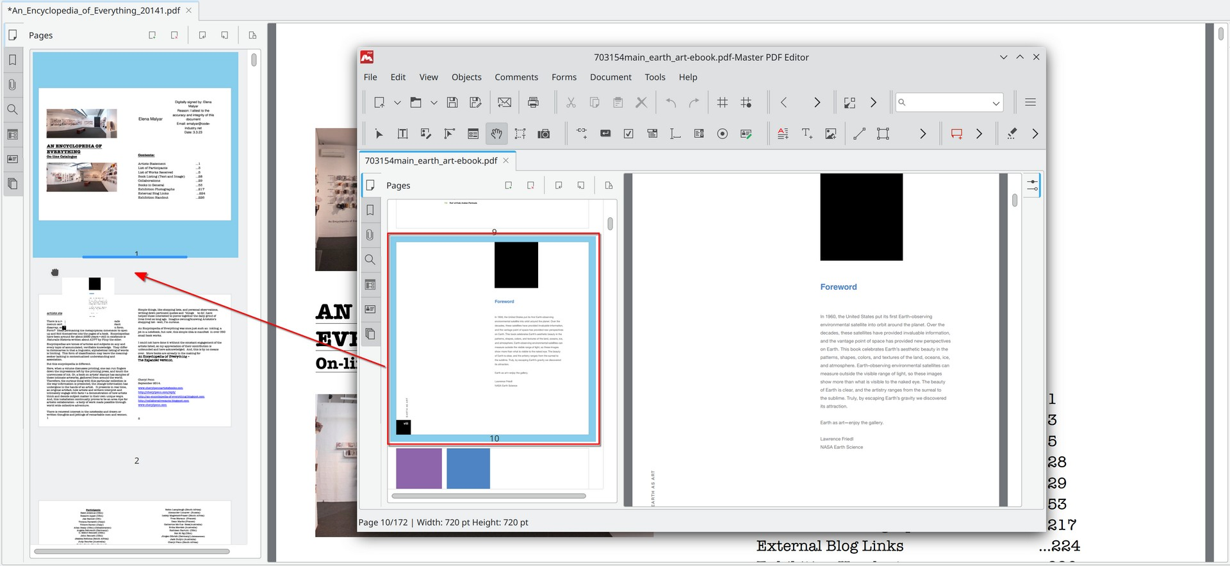The width and height of the screenshot is (1230, 566).
Task: Click the Signature field icon
Action: click(x=746, y=133)
